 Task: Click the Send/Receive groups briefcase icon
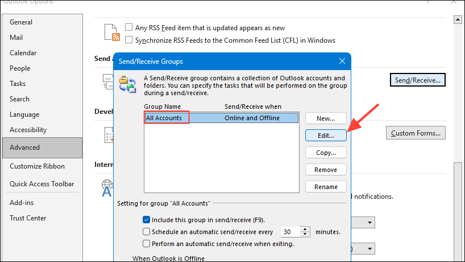[x=127, y=84]
